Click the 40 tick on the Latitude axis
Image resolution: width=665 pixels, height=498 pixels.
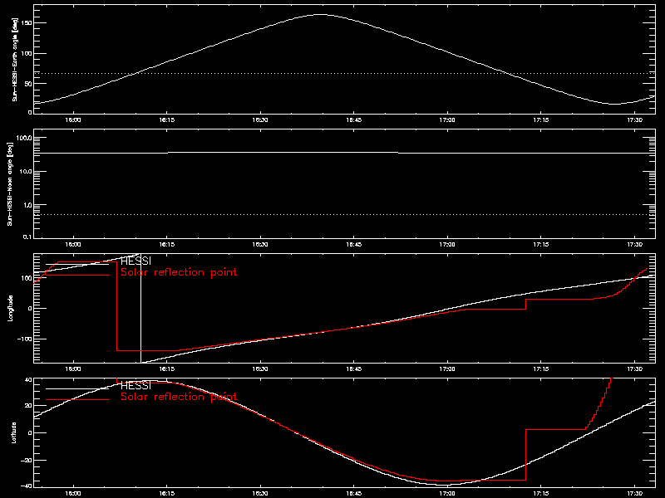point(28,380)
